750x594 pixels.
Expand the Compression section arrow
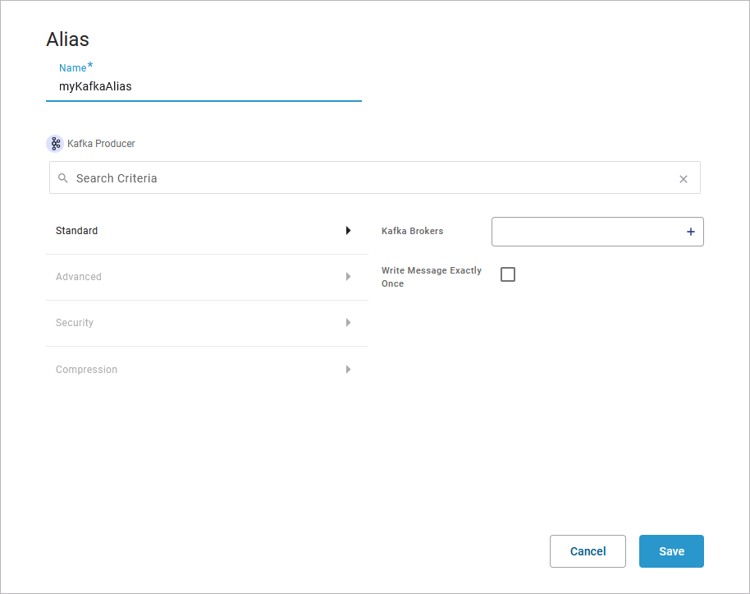coord(348,370)
